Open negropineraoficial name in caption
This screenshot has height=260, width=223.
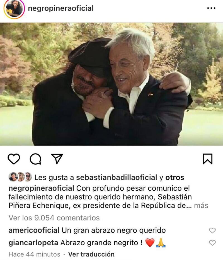click(41, 188)
